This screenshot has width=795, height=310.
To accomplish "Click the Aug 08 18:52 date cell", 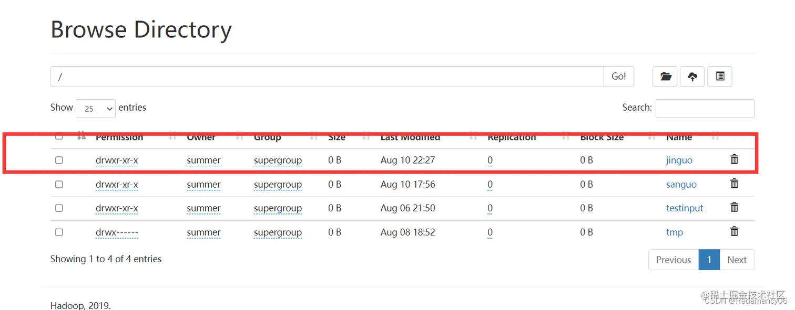I will pos(407,232).
